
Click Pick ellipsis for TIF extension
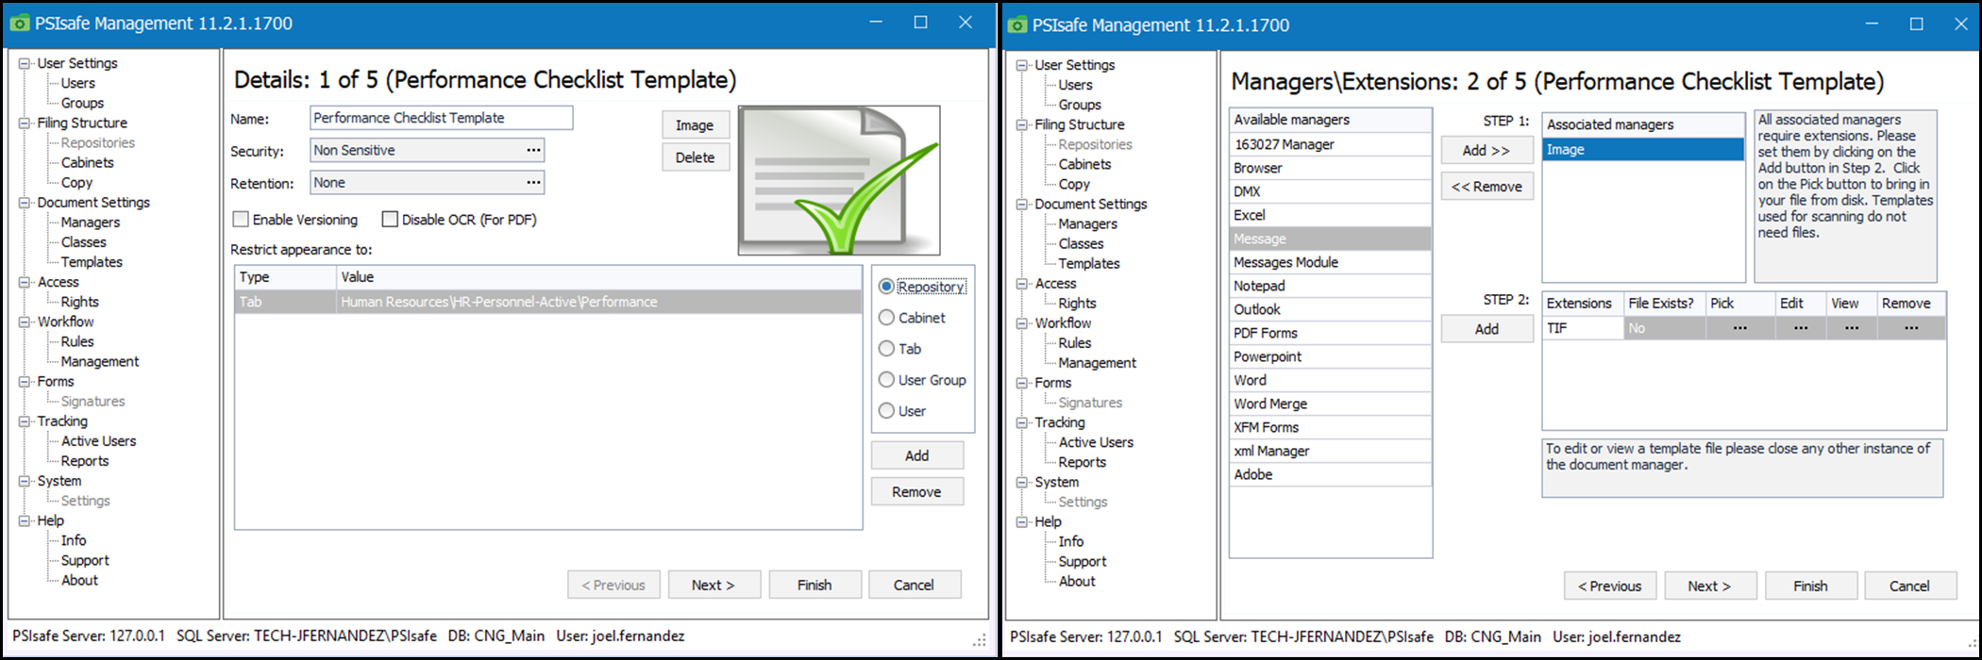[x=1740, y=328]
